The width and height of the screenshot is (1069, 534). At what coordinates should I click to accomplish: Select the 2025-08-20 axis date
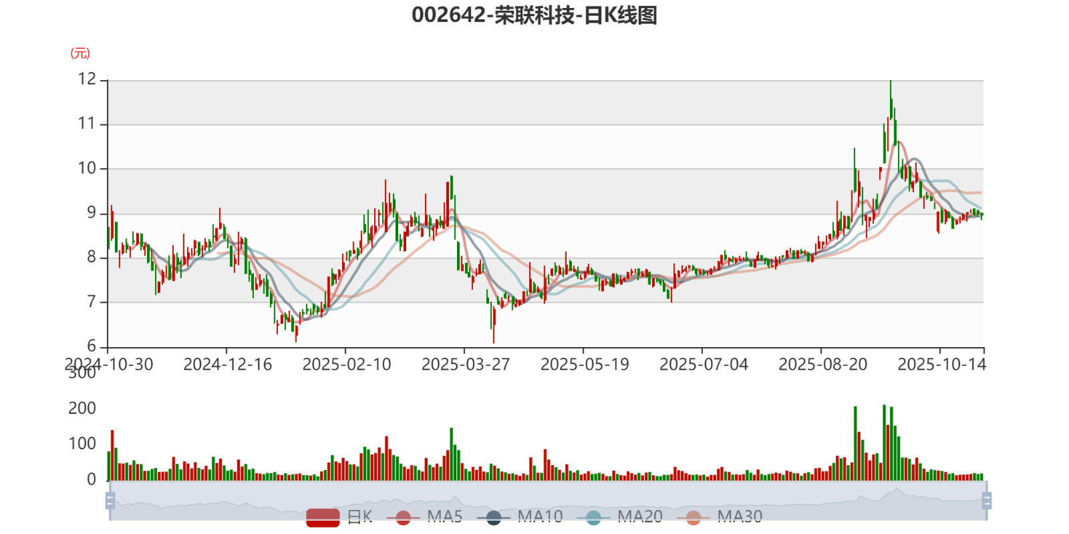click(x=822, y=364)
